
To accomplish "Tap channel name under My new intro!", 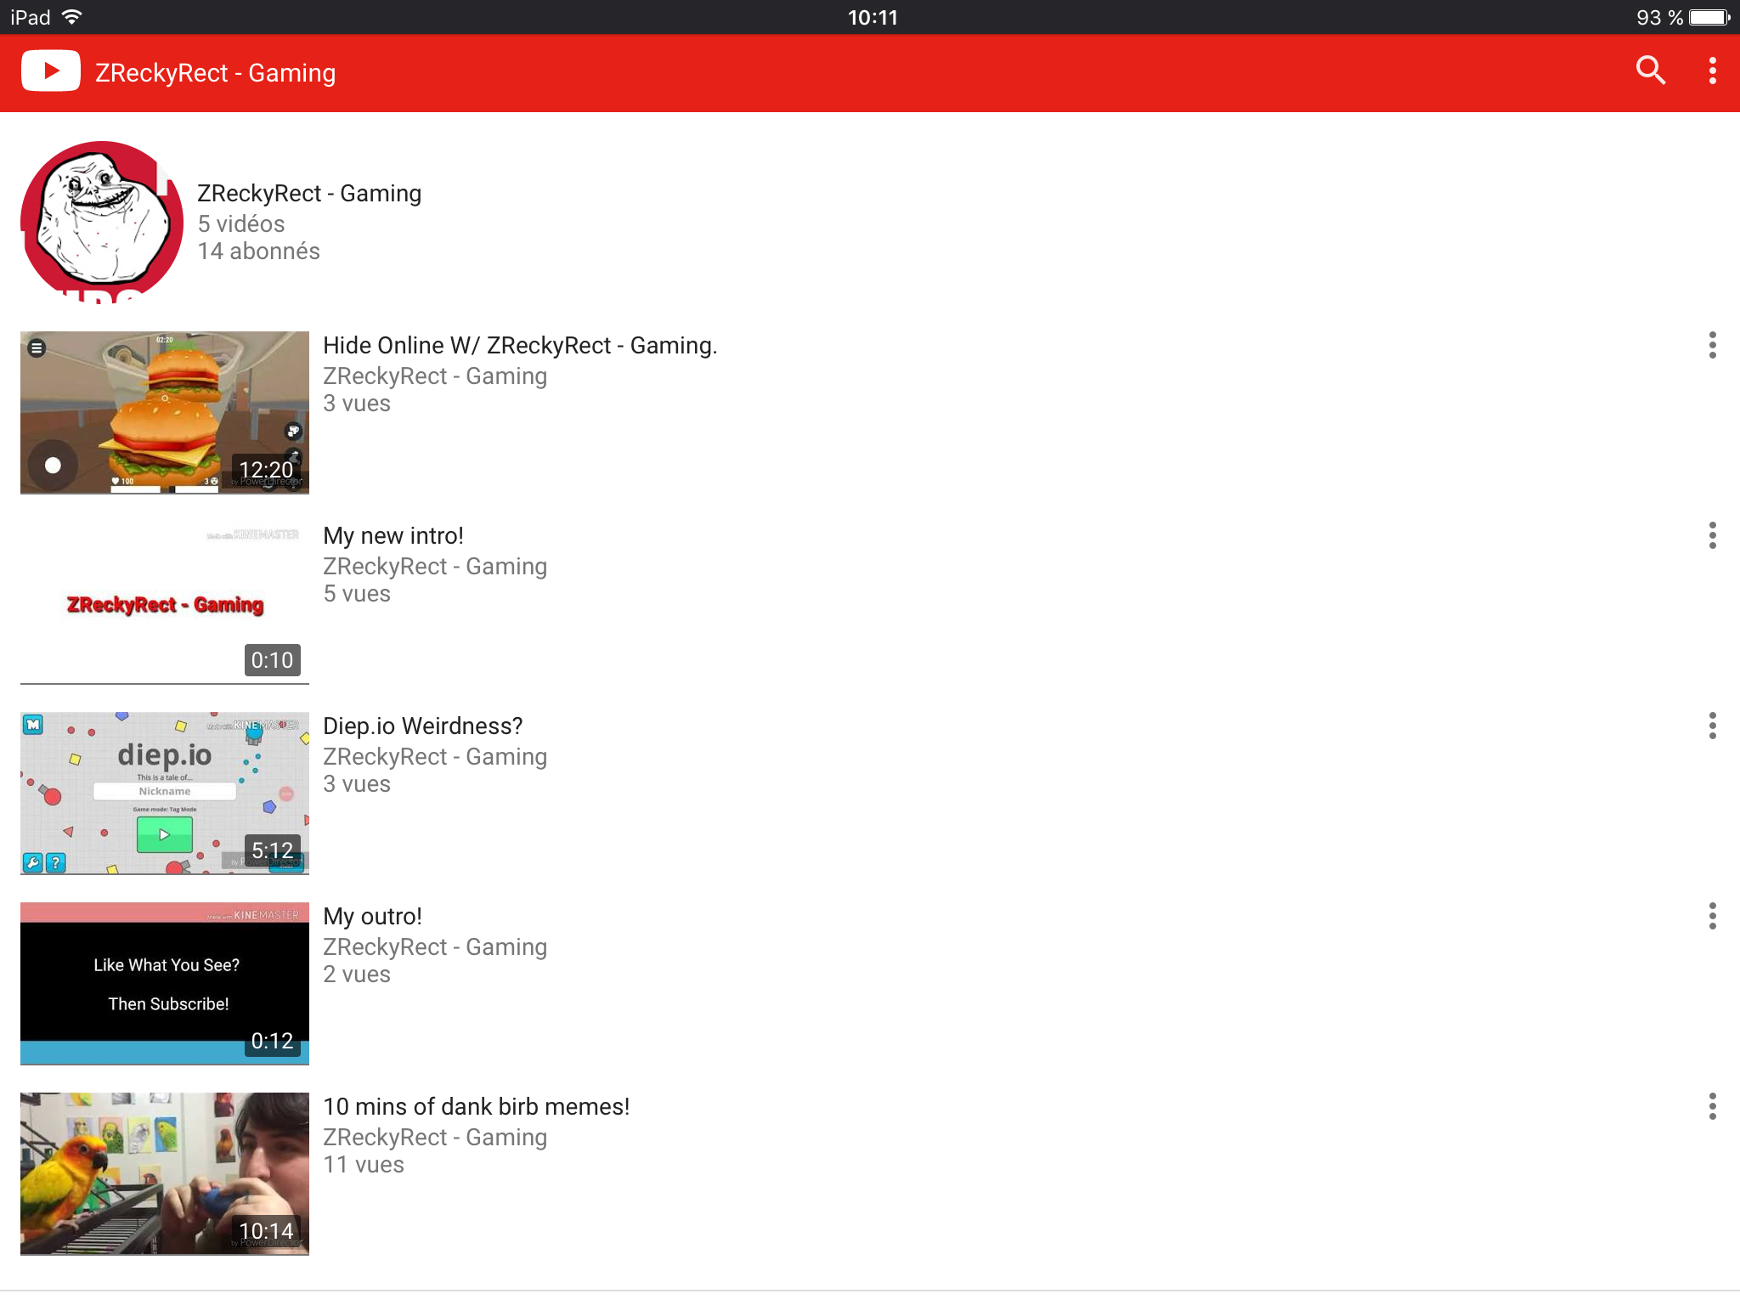I will pyautogui.click(x=435, y=567).
